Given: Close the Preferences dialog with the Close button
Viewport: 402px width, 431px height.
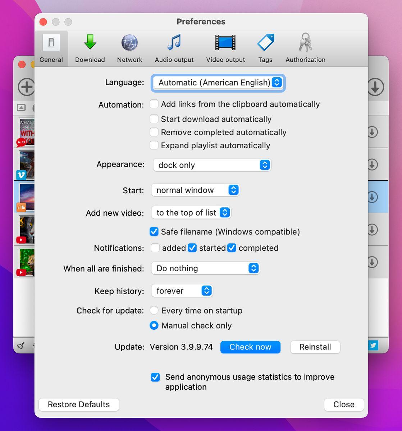Looking at the screenshot, I should pyautogui.click(x=344, y=404).
